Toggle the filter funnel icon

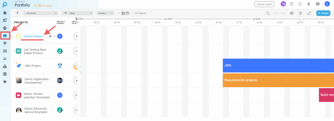[x=17, y=13]
